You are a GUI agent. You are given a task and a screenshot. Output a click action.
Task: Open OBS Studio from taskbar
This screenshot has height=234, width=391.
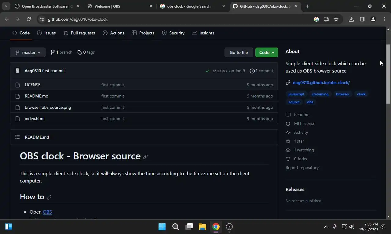pos(229,227)
